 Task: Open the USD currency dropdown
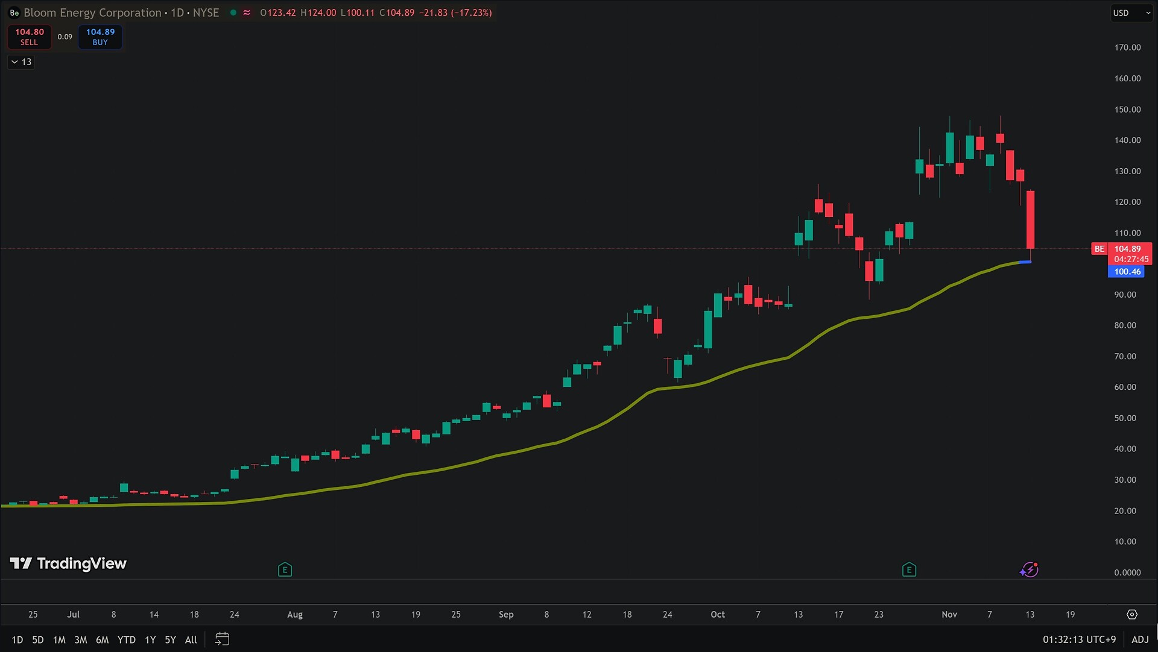coord(1131,13)
